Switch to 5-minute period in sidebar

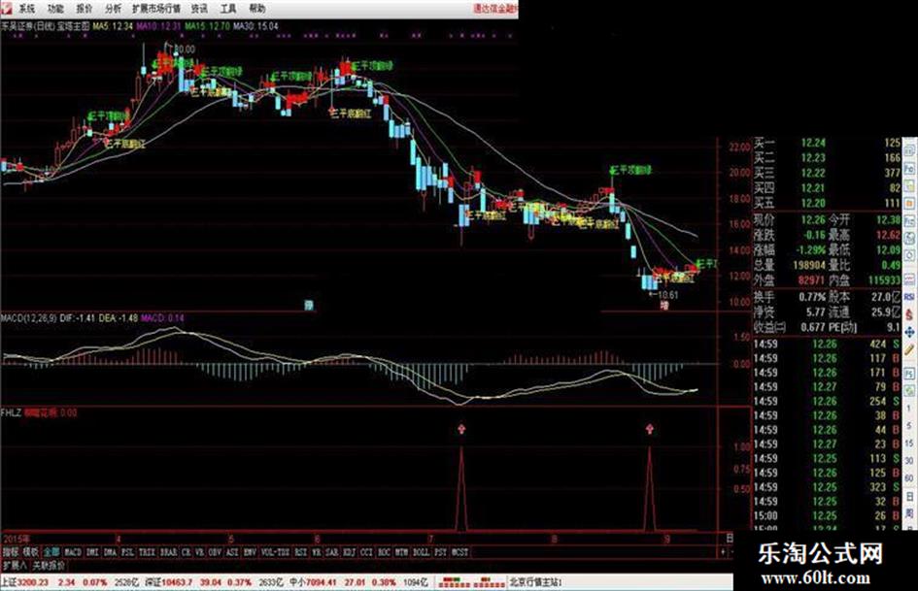coord(909,425)
